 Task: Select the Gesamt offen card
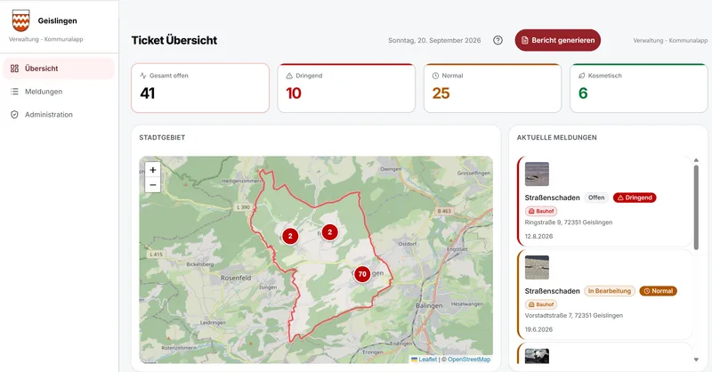coord(200,88)
